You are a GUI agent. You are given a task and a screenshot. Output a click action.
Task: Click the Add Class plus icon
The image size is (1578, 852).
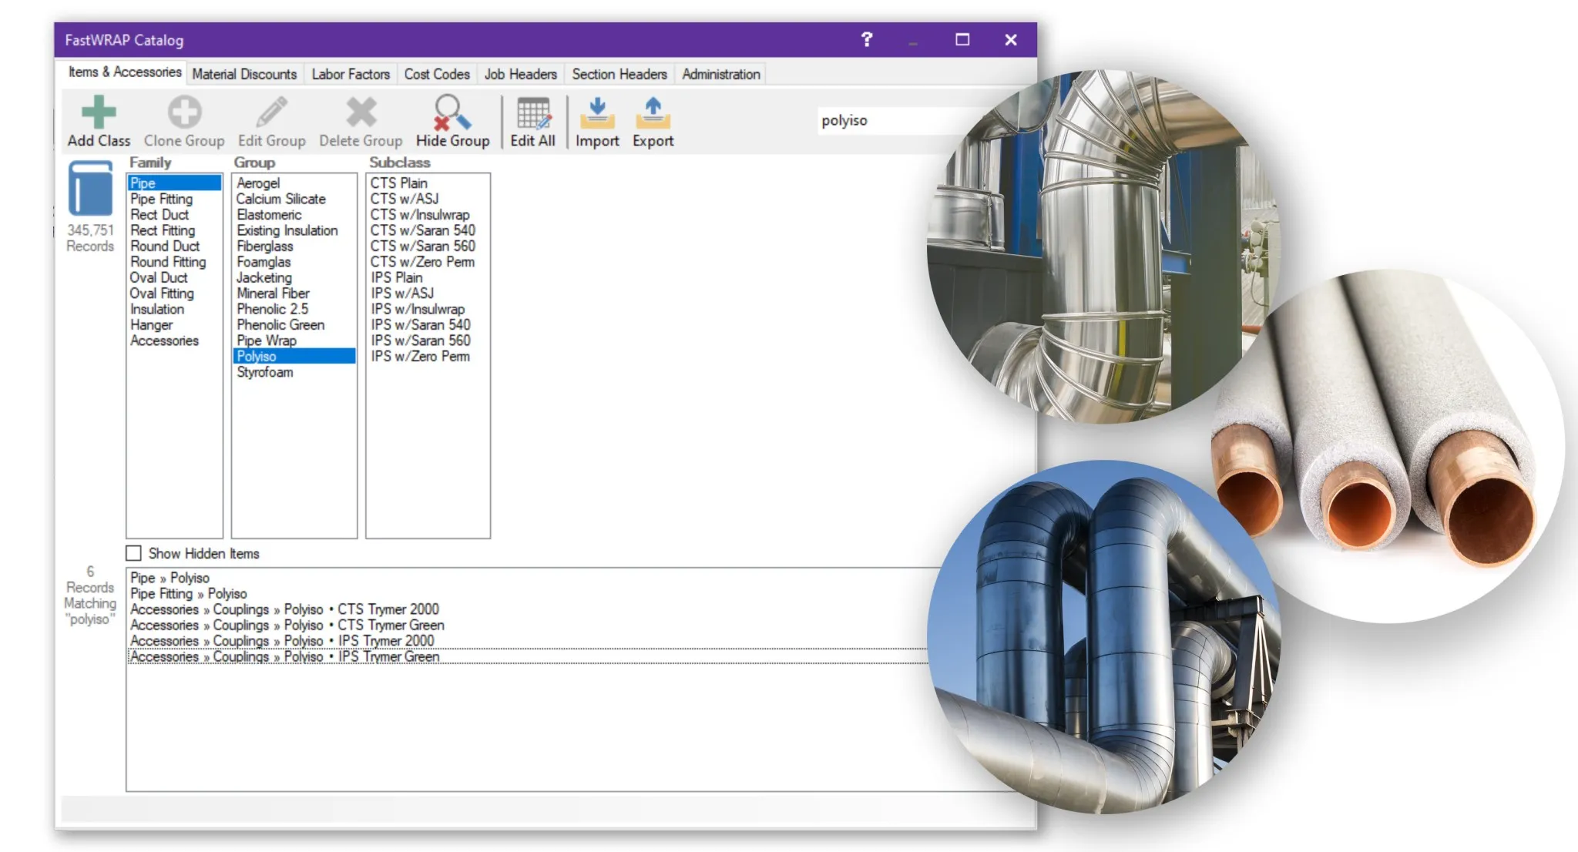pos(99,112)
